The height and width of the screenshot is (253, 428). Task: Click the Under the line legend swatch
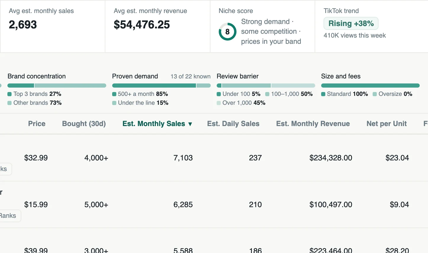114,103
